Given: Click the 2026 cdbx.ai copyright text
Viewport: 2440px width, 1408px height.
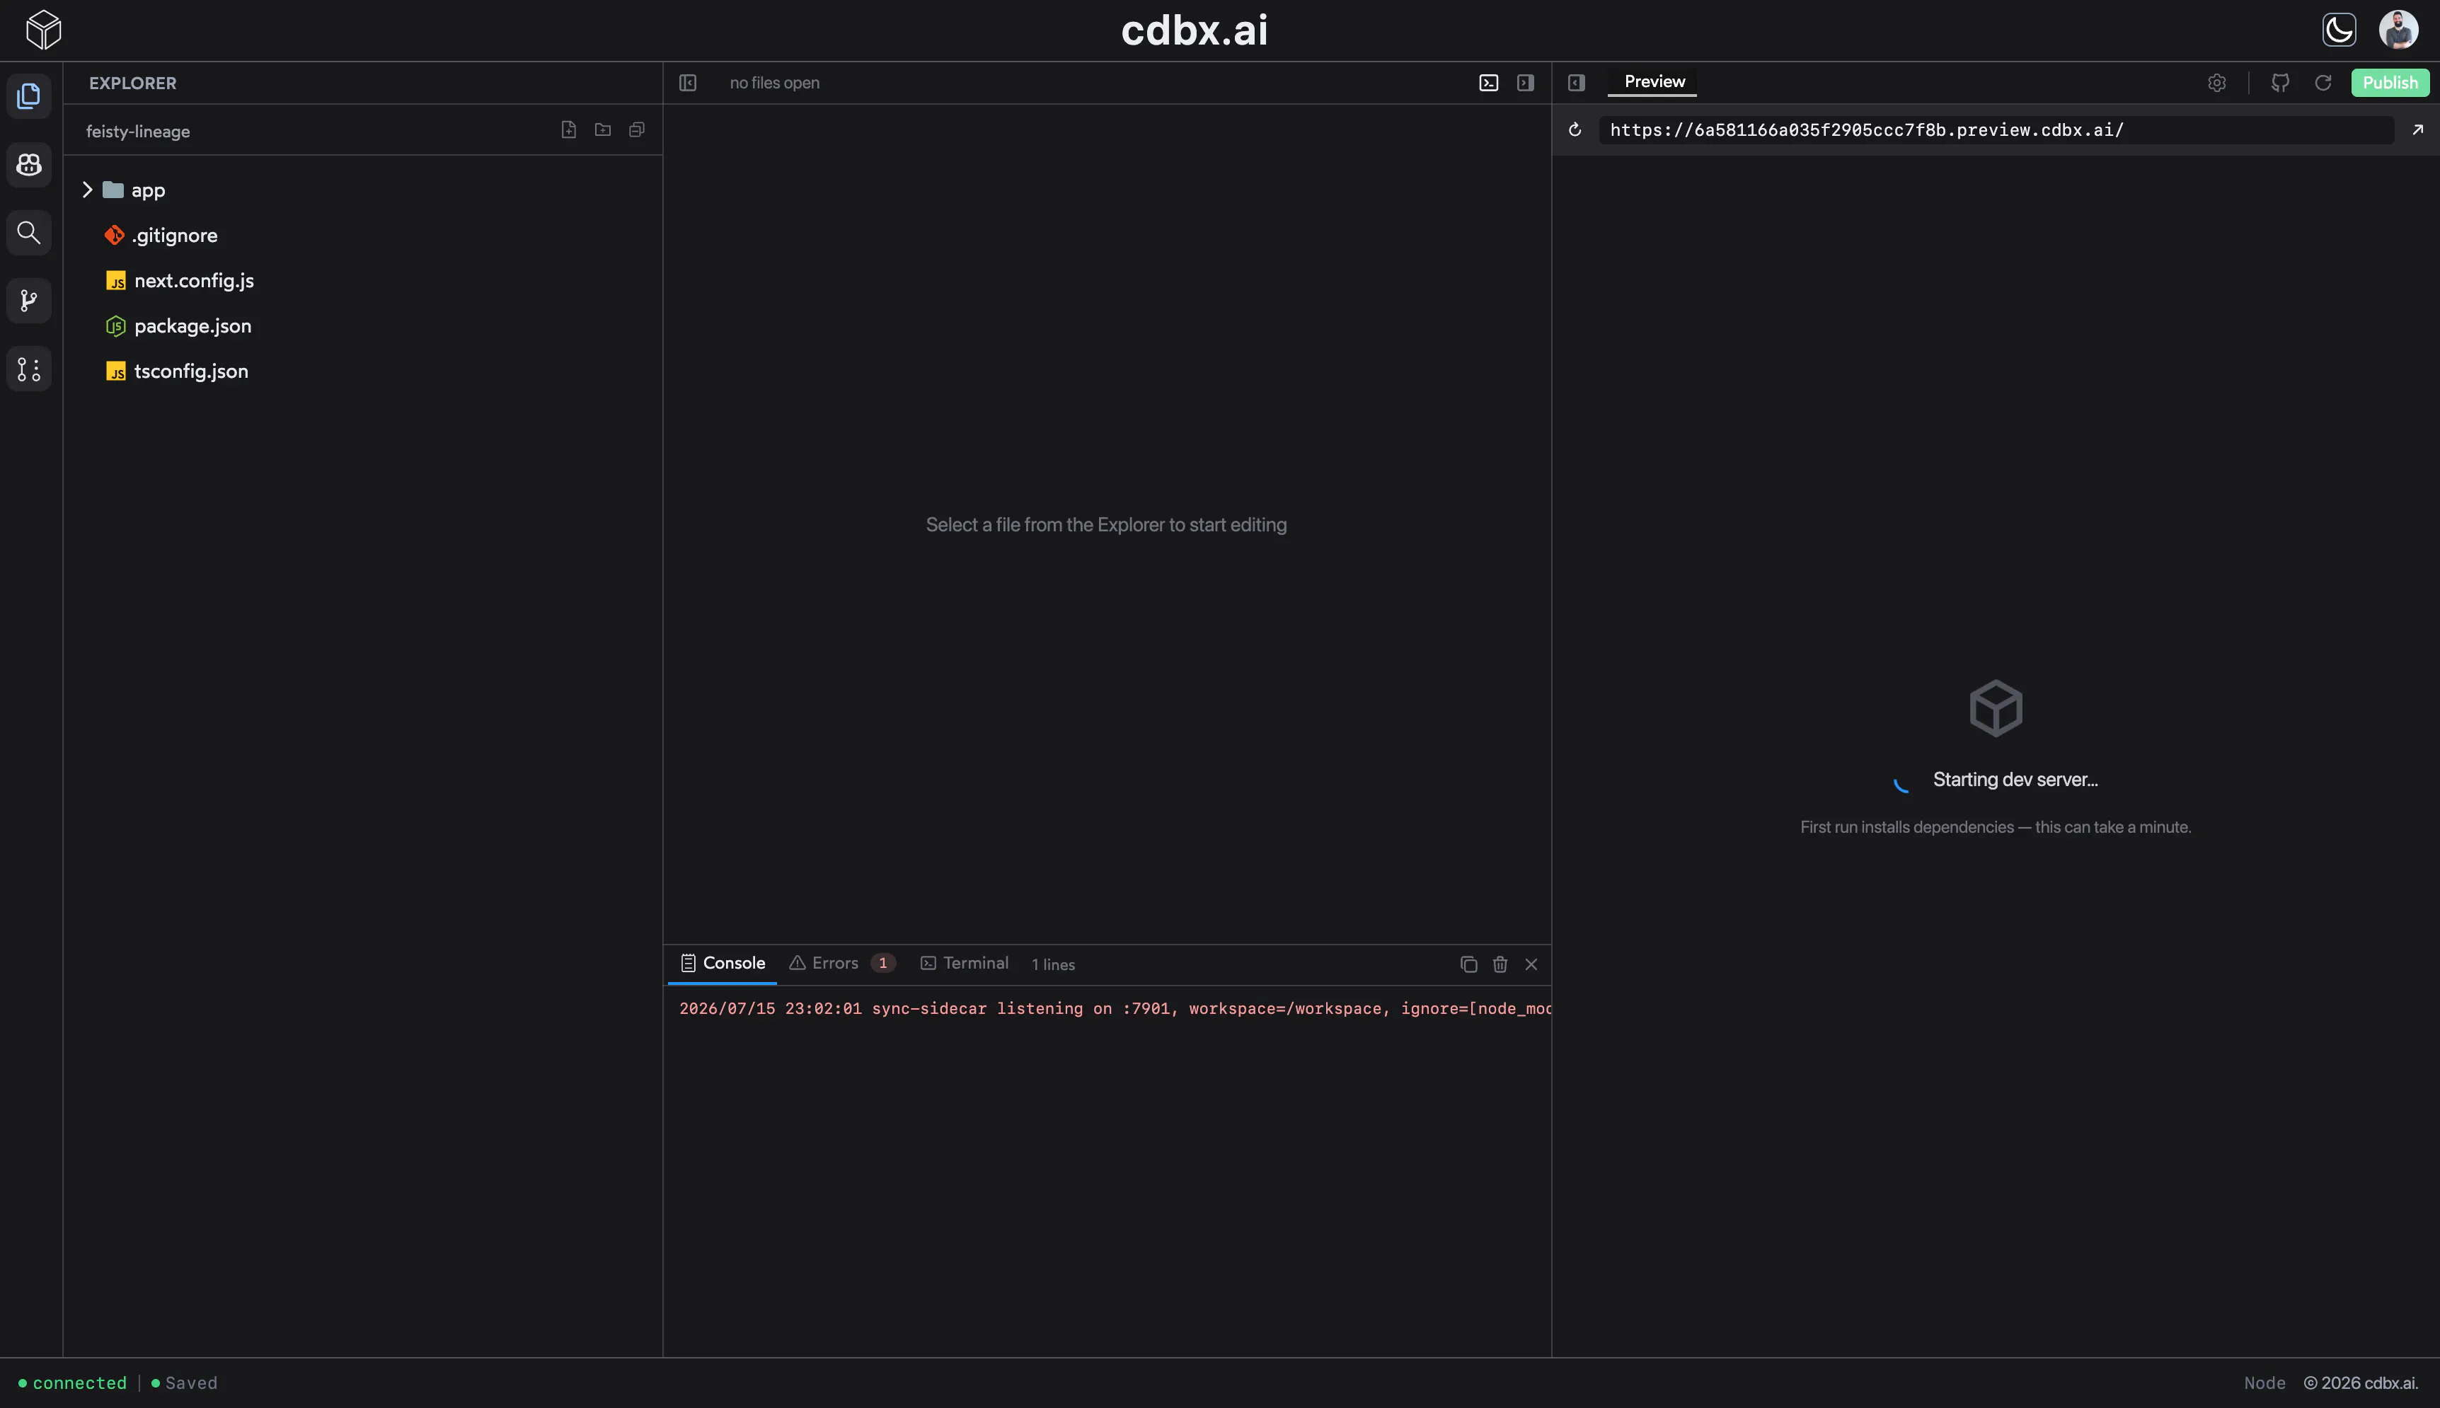Looking at the screenshot, I should pyautogui.click(x=2361, y=1383).
